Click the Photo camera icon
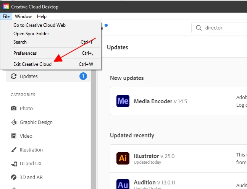247x189 pixels. (x=14, y=108)
